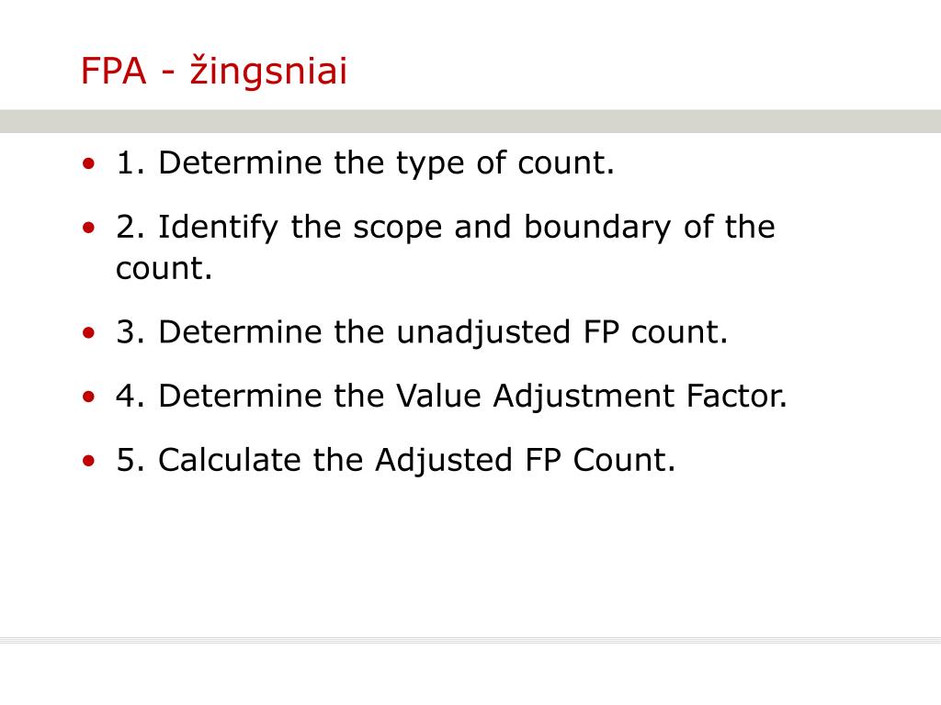Click the word 'Calculate' in step 5

point(229,461)
